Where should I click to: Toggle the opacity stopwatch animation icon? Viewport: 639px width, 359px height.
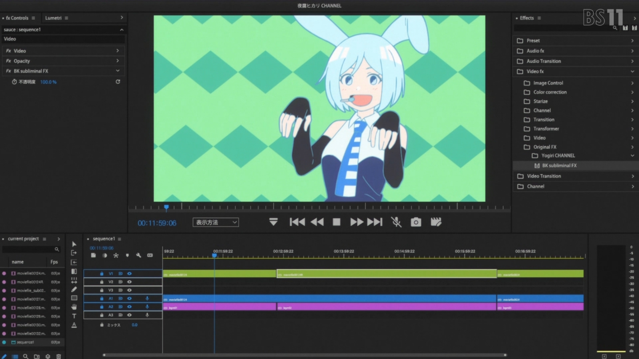tap(14, 82)
